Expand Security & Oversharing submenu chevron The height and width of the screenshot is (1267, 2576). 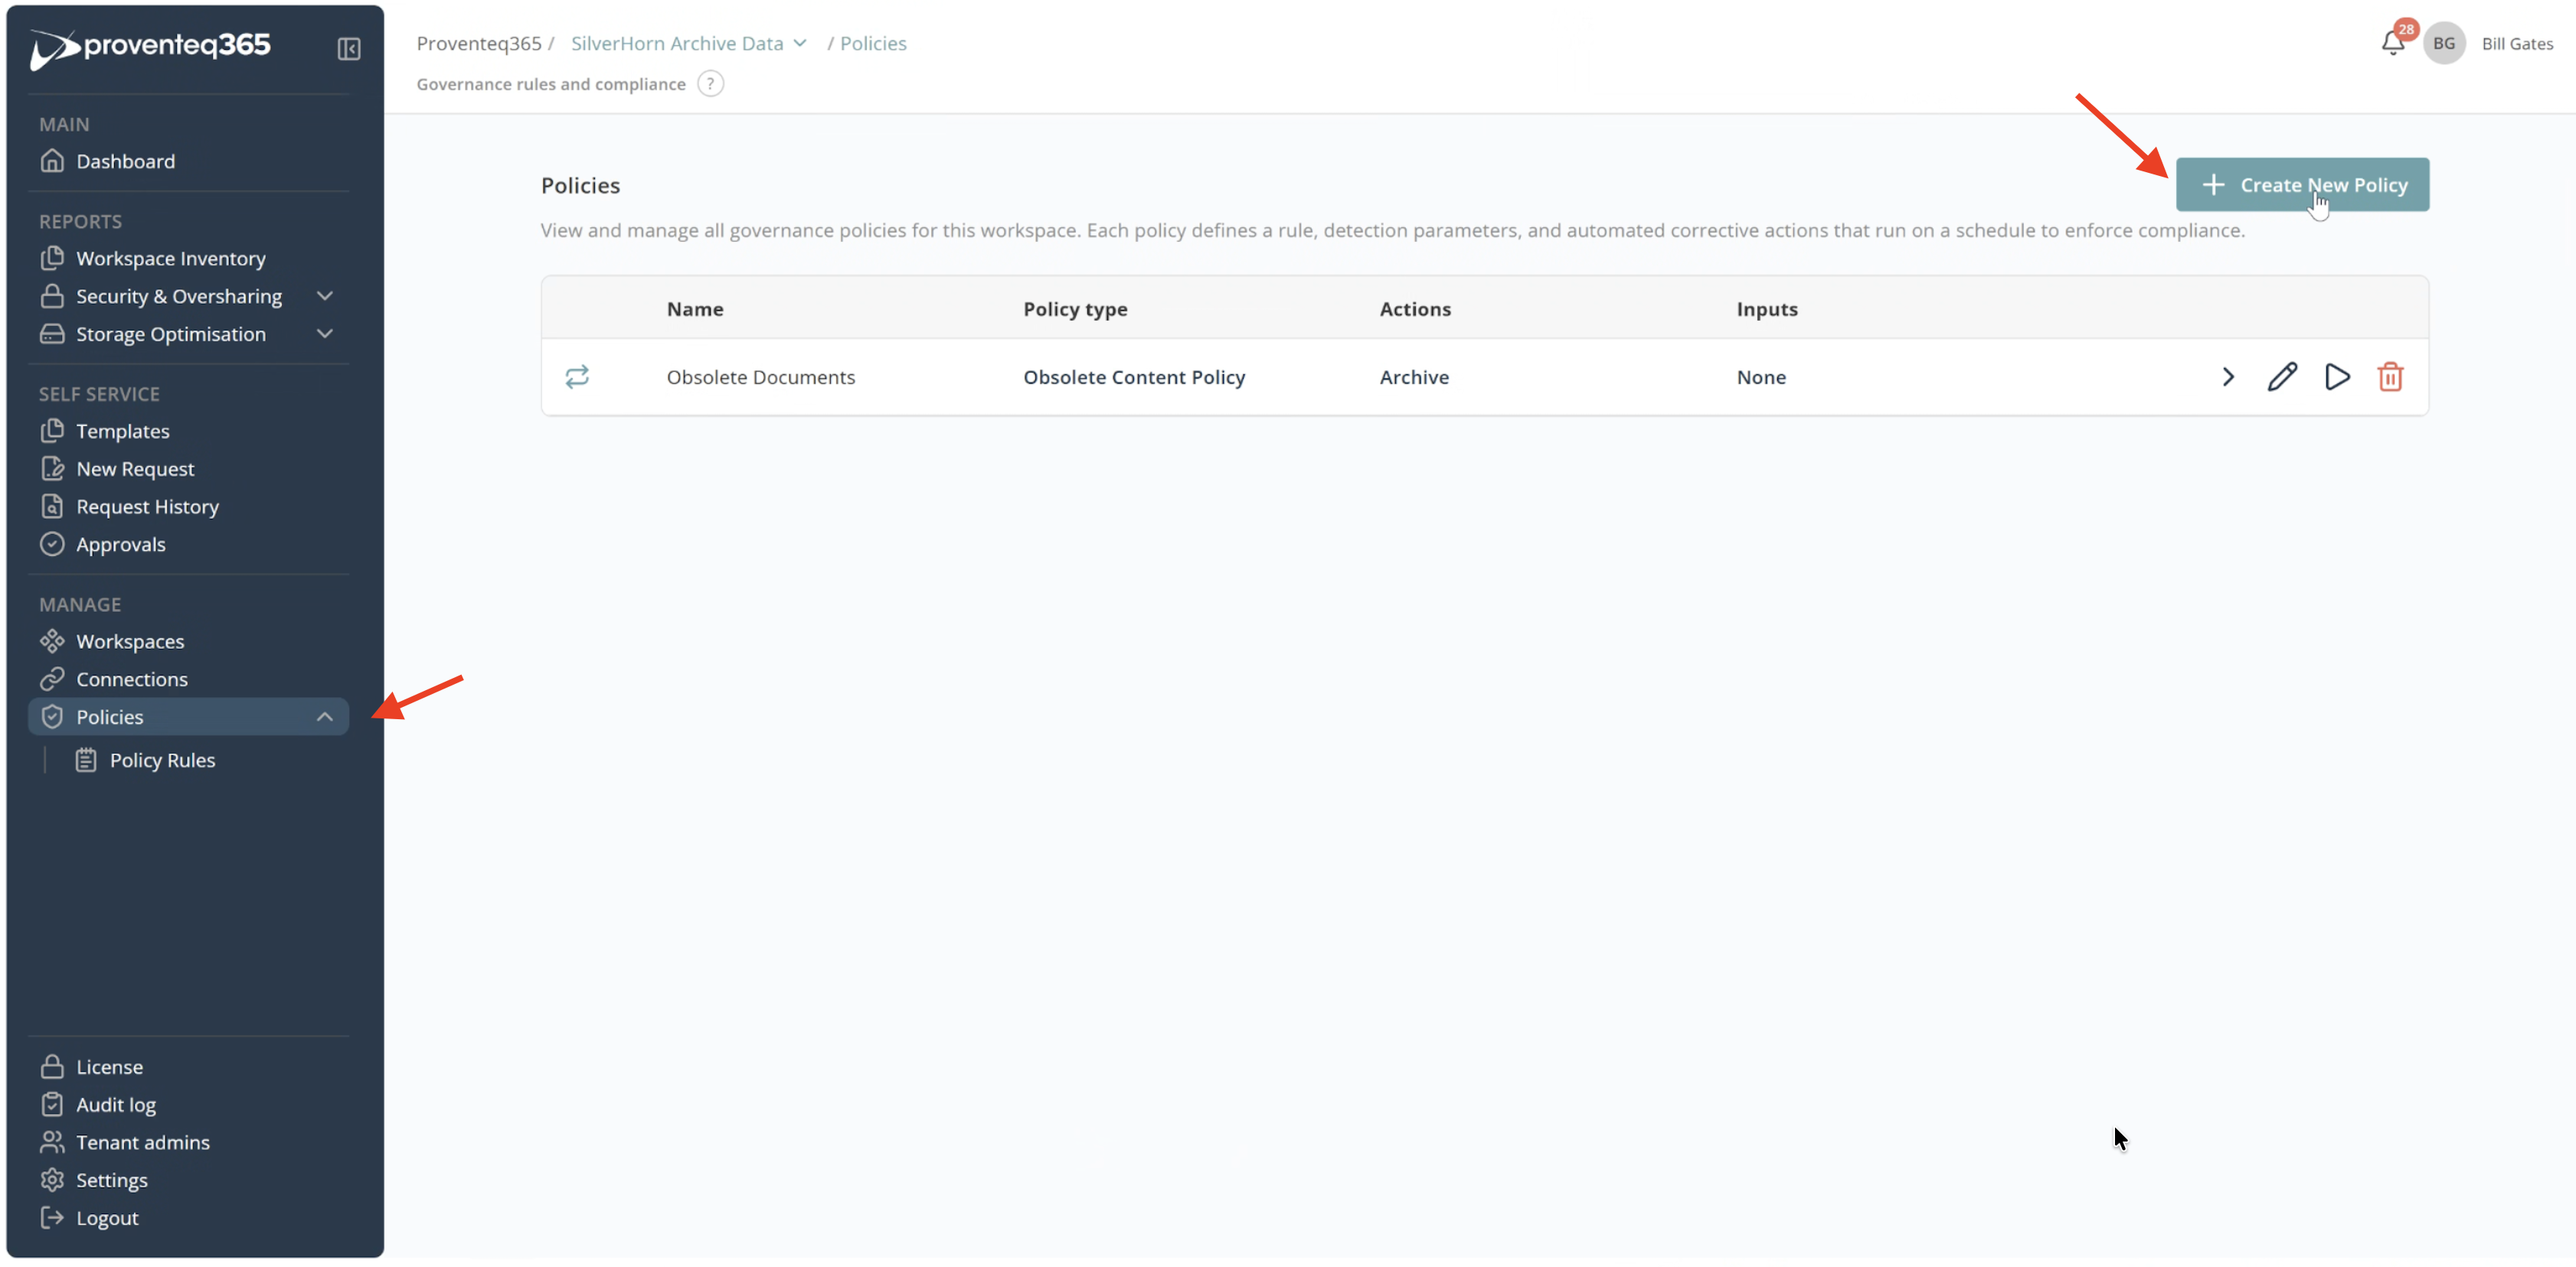tap(324, 296)
